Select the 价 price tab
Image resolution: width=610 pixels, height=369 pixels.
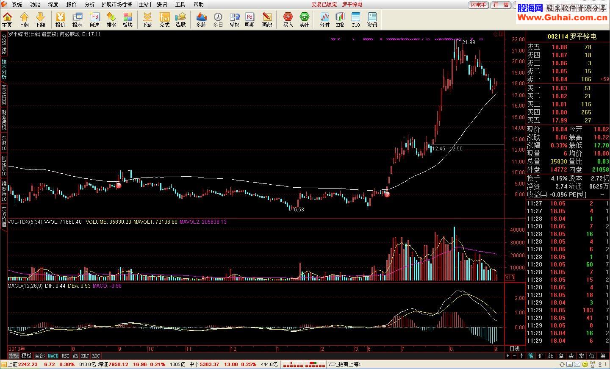tap(541, 356)
